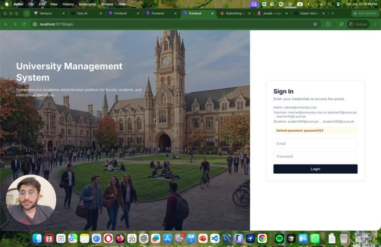Open WhatsApp from the dock
381x247 pixels.
(315, 239)
